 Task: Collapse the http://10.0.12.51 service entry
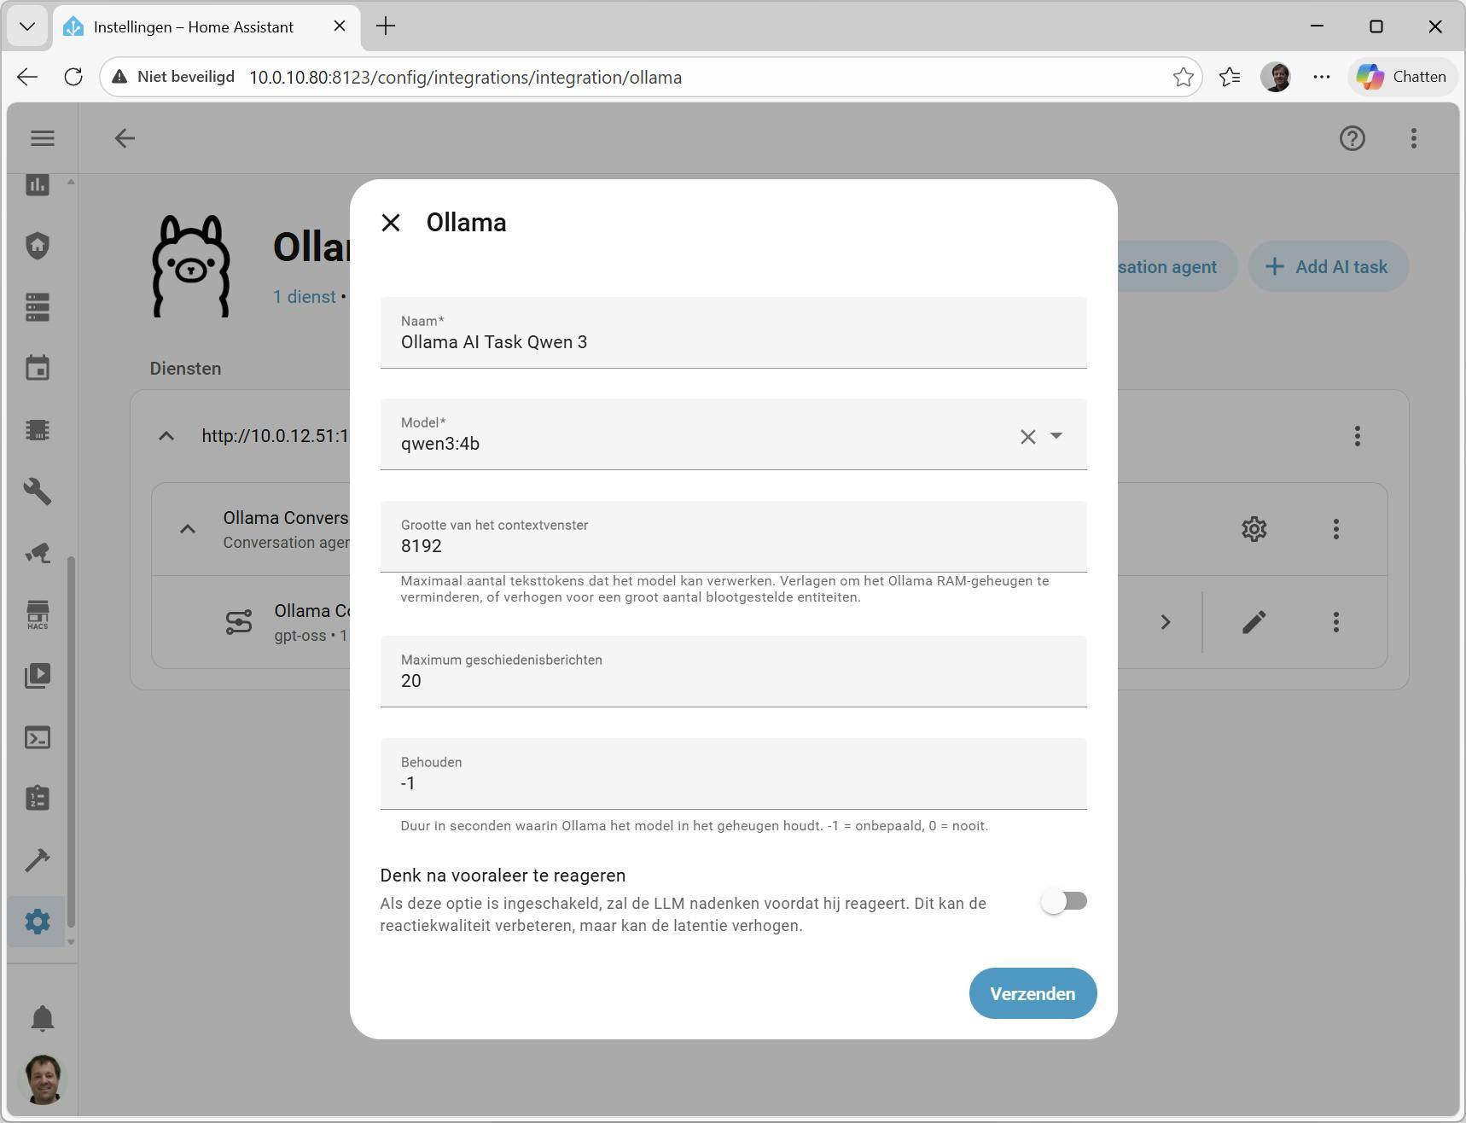point(166,436)
